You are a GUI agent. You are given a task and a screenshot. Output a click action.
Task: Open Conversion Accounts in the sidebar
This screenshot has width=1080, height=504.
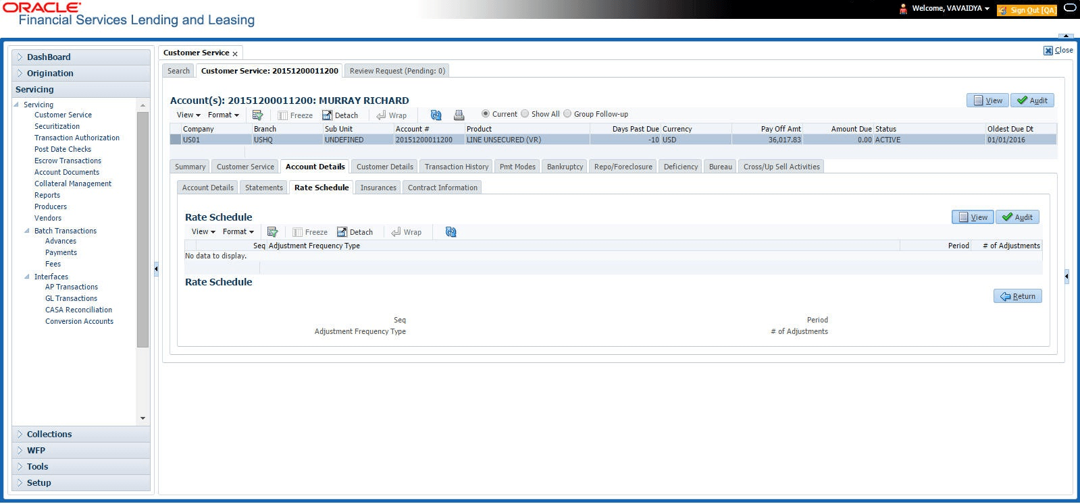(x=79, y=321)
